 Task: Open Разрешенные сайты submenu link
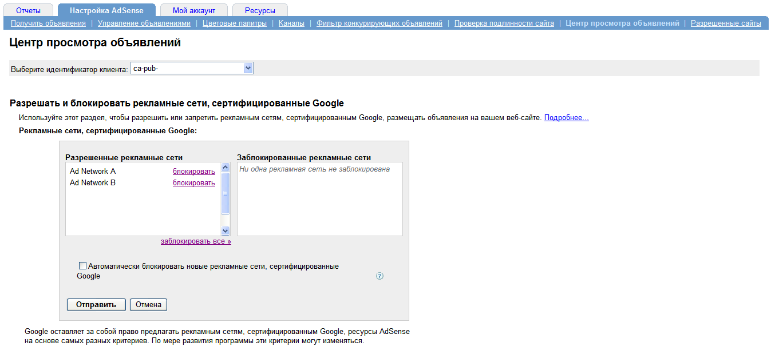(726, 23)
